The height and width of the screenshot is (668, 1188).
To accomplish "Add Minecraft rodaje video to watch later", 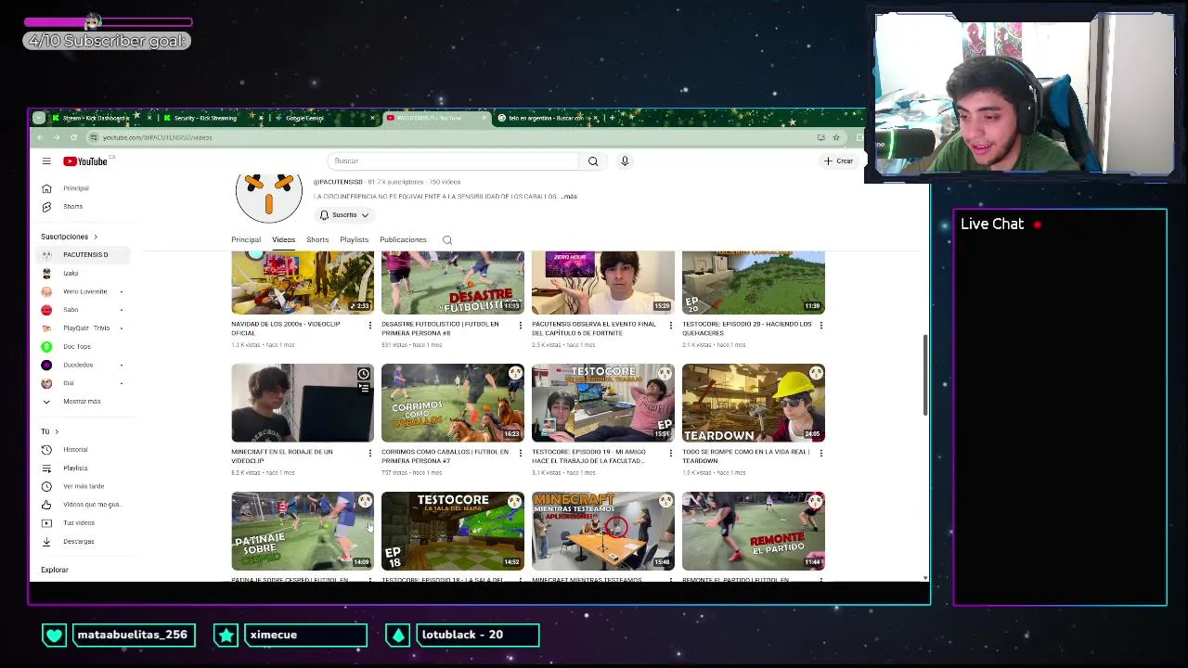I will (x=364, y=374).
